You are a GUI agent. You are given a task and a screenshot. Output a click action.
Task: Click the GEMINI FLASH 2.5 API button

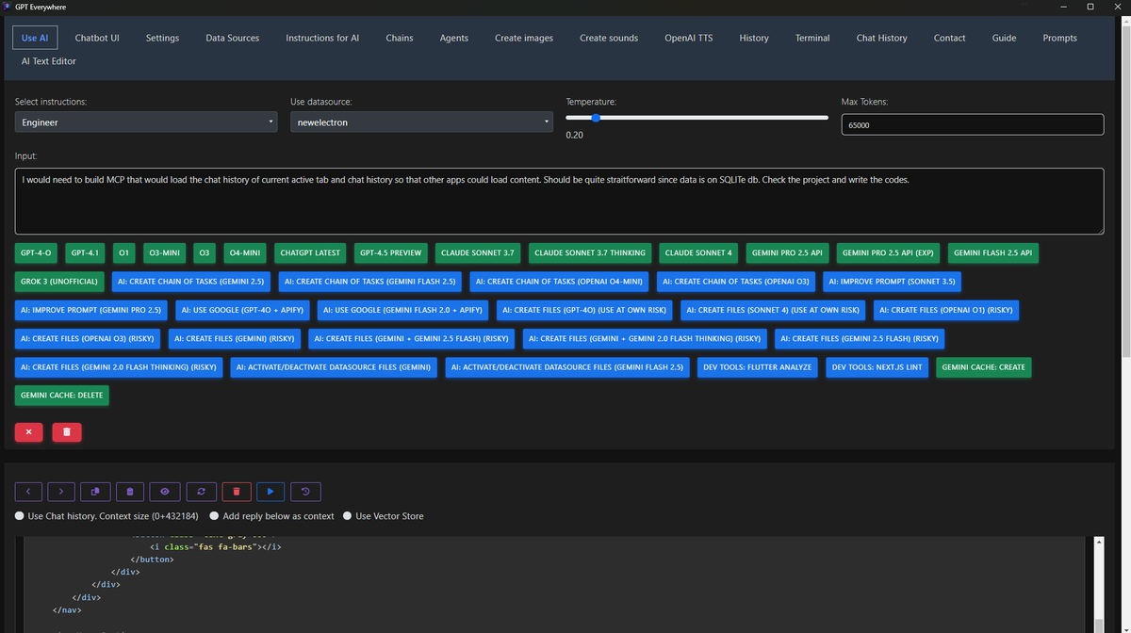(x=993, y=252)
